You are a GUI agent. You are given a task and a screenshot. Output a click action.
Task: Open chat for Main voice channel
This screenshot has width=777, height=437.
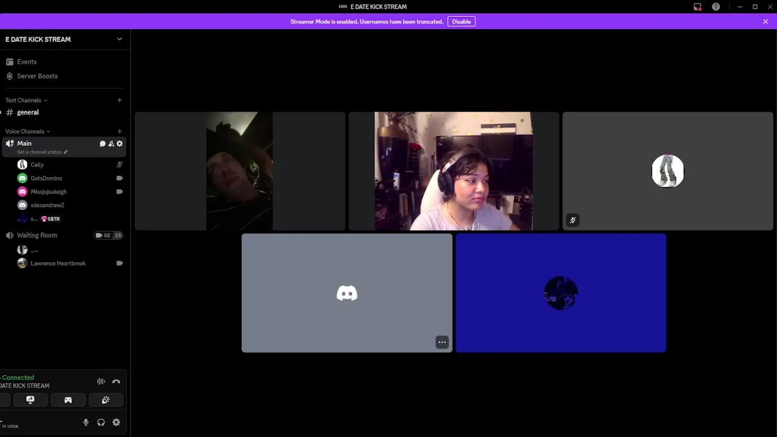coord(103,144)
